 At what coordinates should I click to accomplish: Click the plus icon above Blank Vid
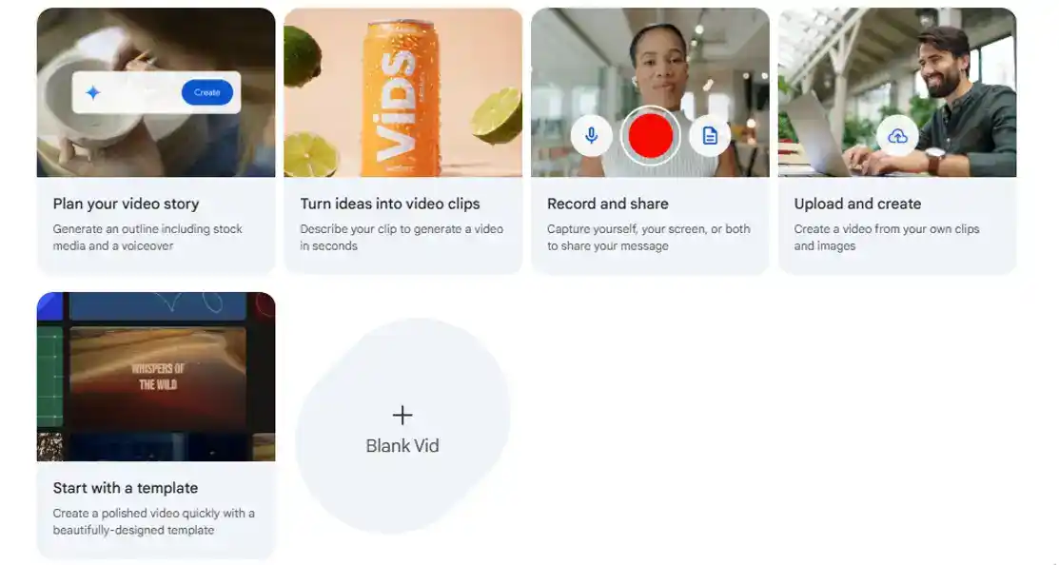click(402, 415)
